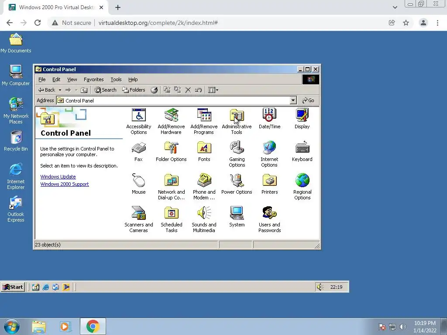
Task: Click the Move To toolbar icon
Action: [167, 90]
